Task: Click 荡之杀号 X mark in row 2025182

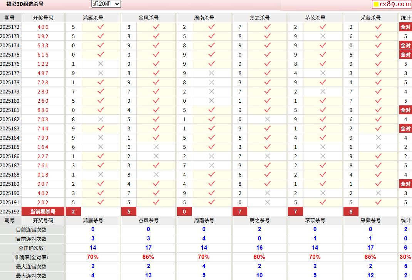Action: click(x=267, y=119)
